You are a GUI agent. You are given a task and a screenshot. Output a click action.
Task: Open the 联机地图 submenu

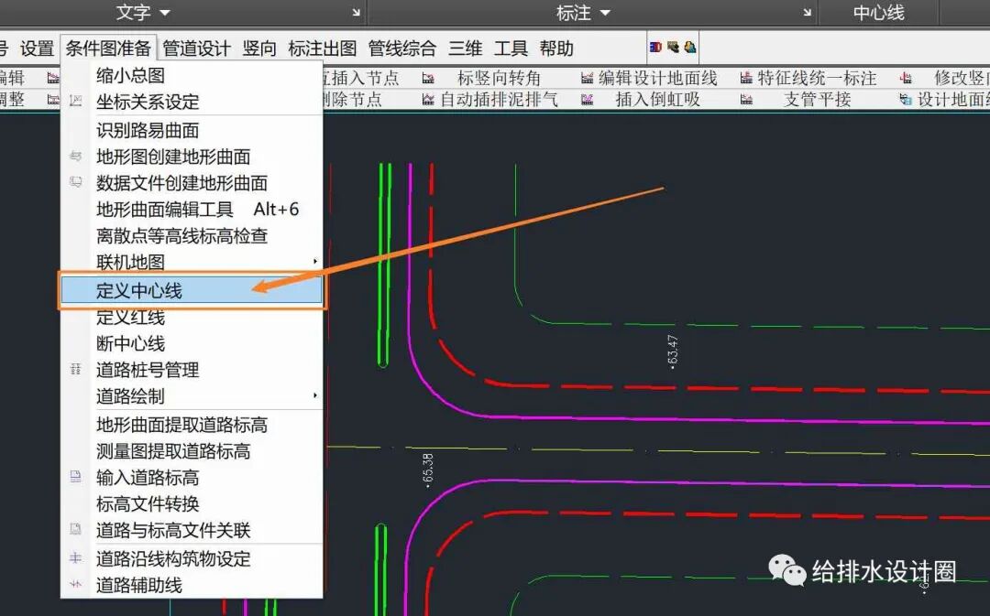pos(192,262)
